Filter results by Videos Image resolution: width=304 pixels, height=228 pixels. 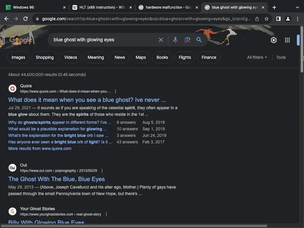pyautogui.click(x=71, y=57)
